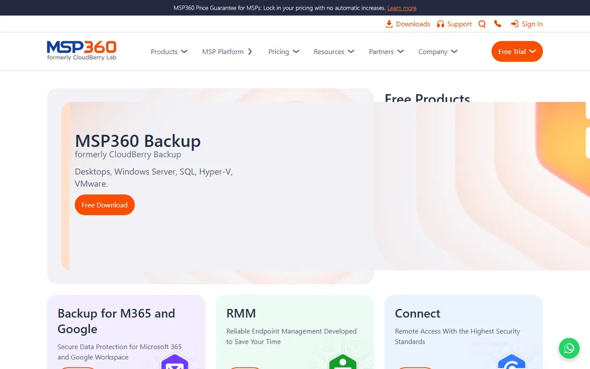Click the Support headset icon
590x369 pixels.
point(440,24)
